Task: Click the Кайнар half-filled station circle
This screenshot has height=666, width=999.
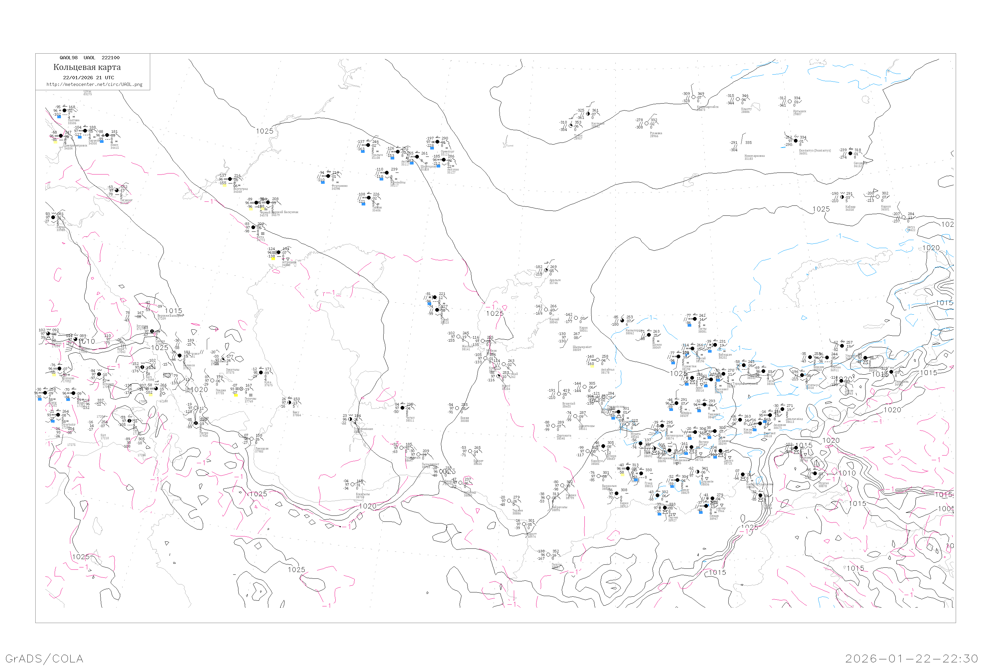Action: 842,197
